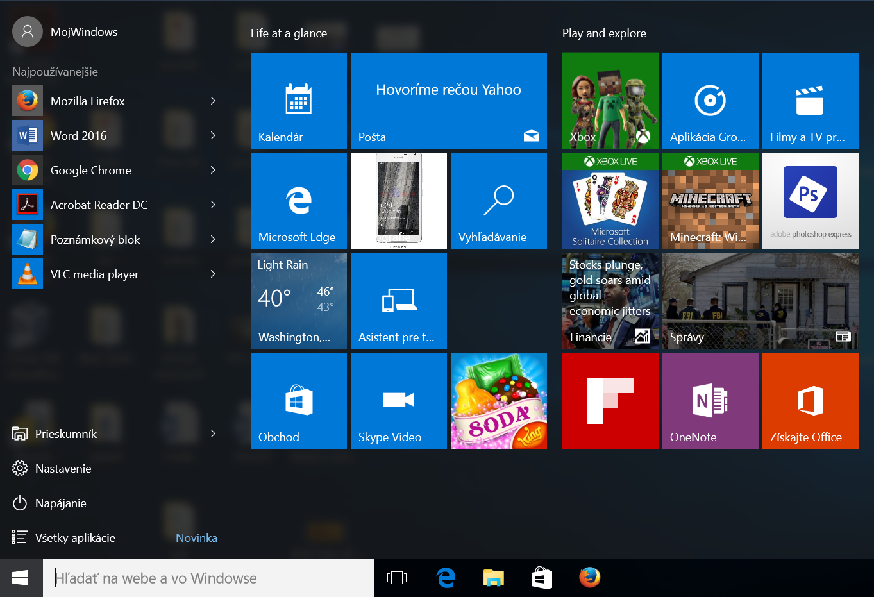Open the Light Rain weather tile
Image resolution: width=874 pixels, height=597 pixels.
(x=299, y=301)
